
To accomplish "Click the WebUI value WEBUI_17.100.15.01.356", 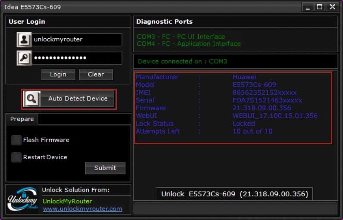I will click(275, 116).
